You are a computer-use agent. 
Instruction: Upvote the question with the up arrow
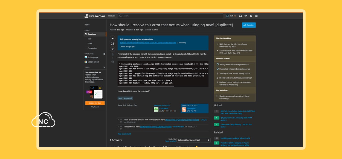pyautogui.click(x=112, y=38)
